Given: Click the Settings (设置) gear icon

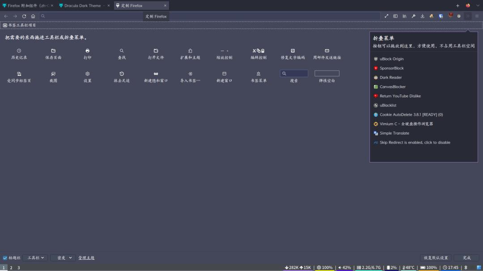Looking at the screenshot, I should (88, 74).
